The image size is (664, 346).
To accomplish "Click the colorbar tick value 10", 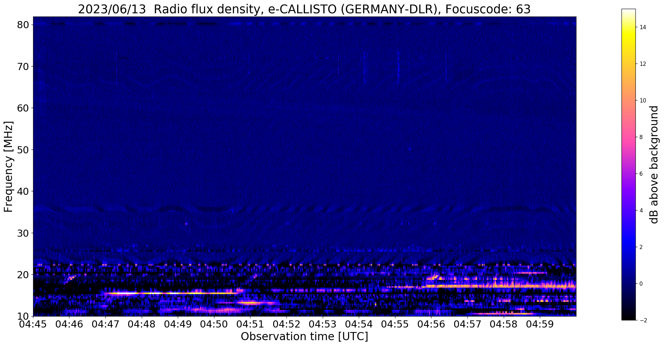I will [x=642, y=101].
